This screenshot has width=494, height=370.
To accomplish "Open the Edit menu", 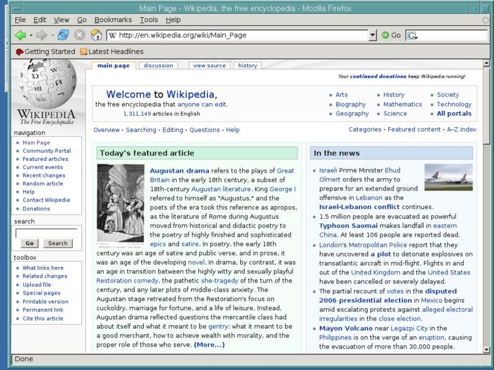I will click(40, 20).
